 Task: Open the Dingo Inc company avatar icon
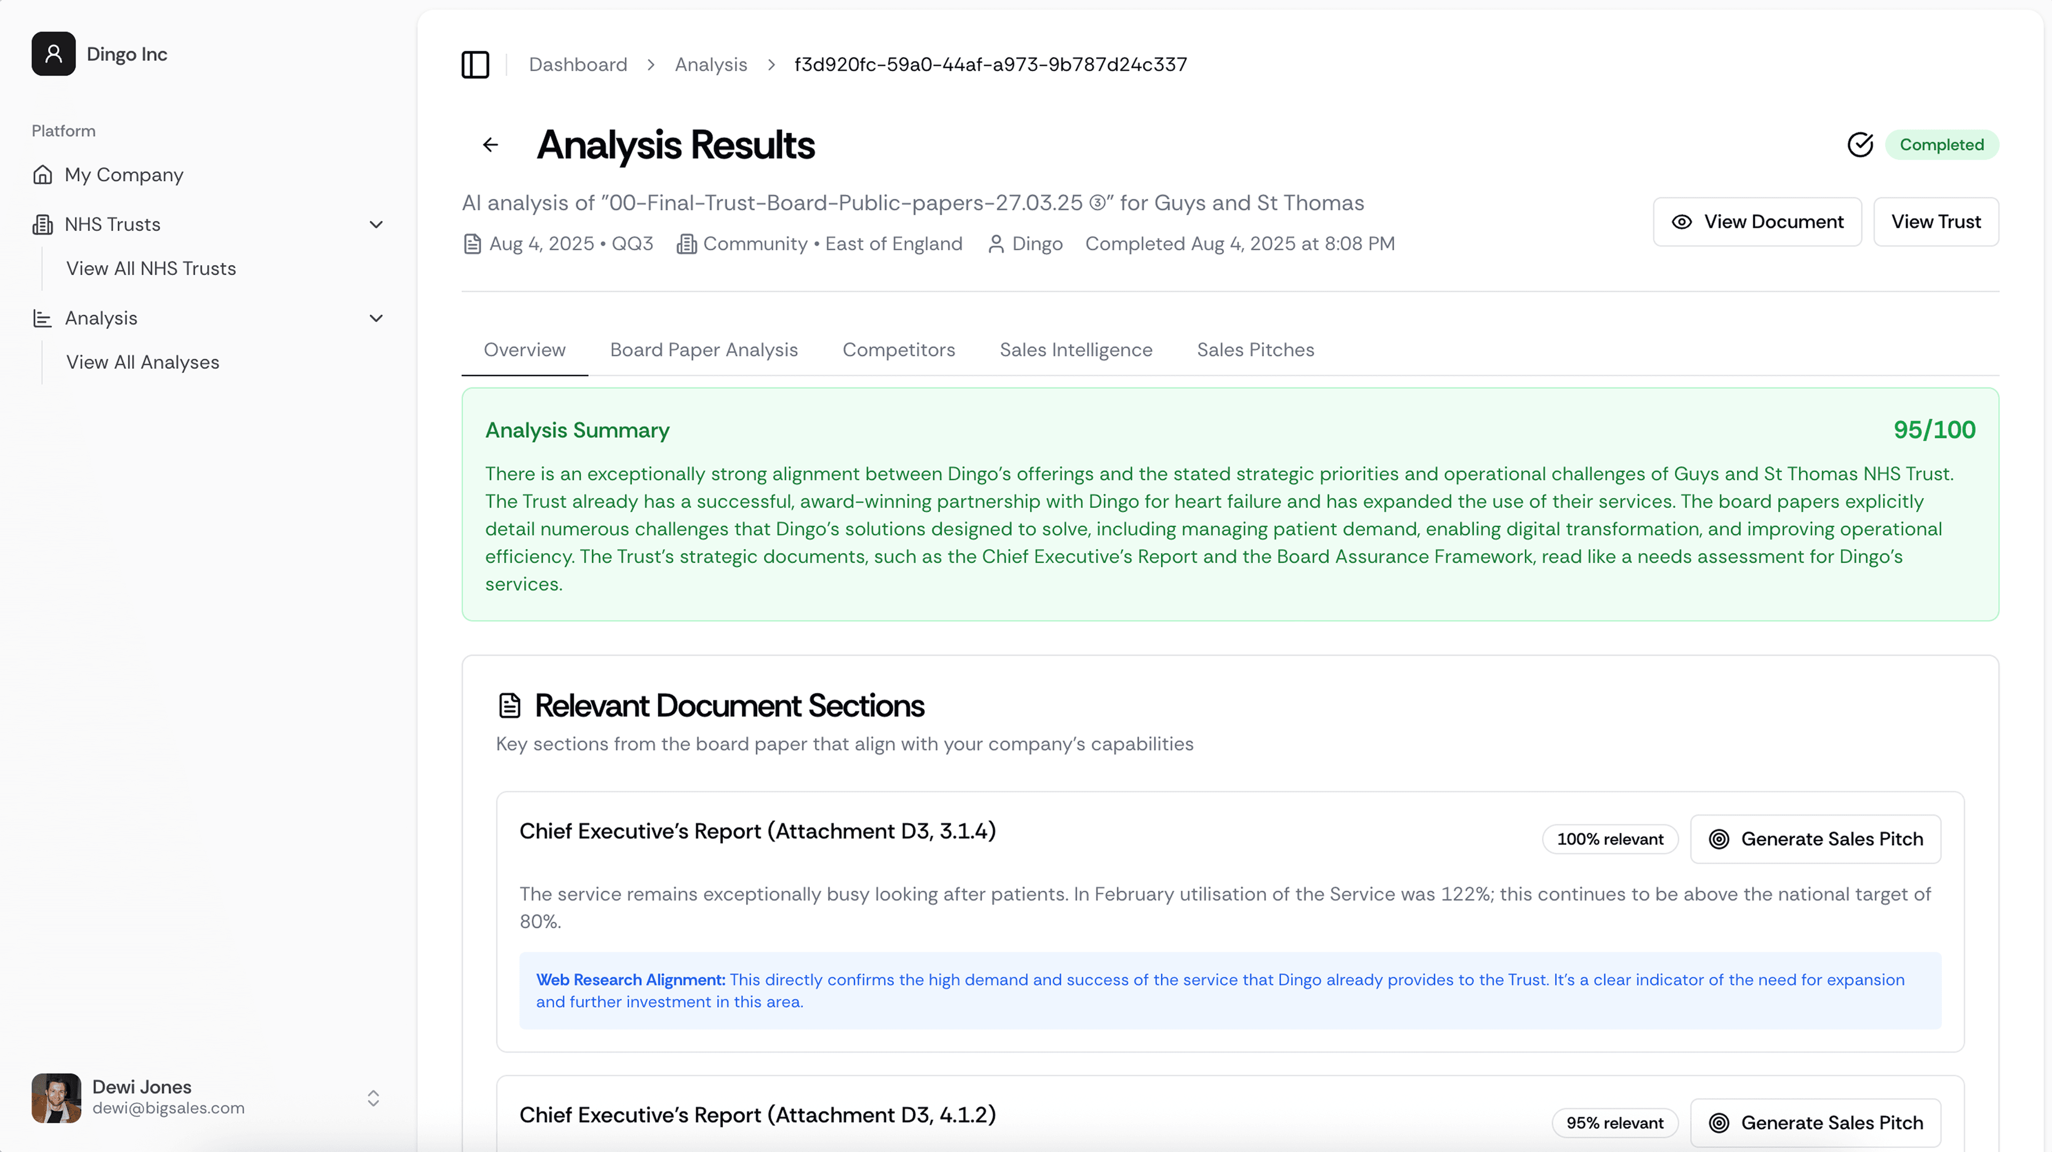52,53
